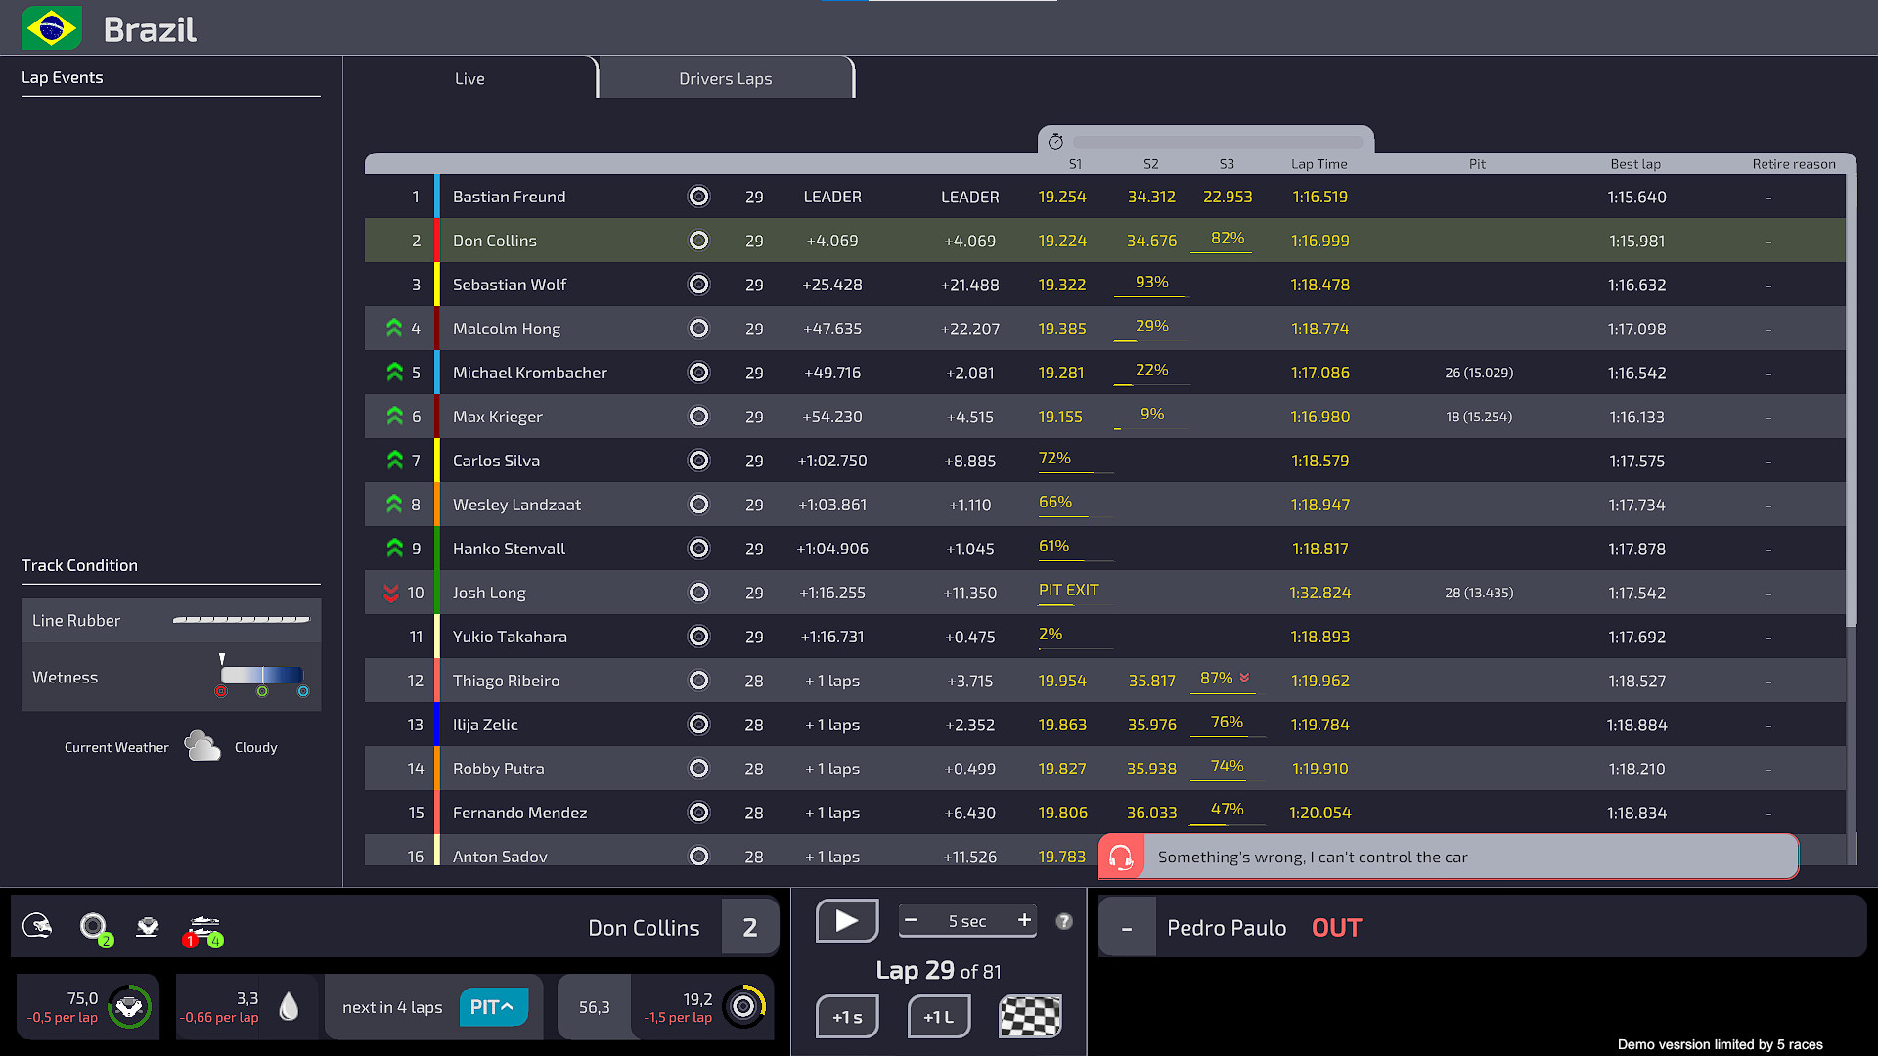The image size is (1878, 1056).
Task: Switch to the Drivers Laps tab
Action: pos(725,78)
